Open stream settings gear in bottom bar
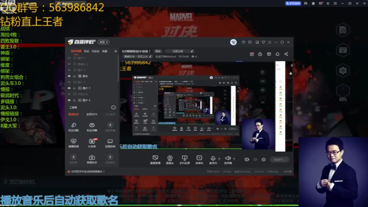This screenshot has width=368, height=207. coord(264,160)
